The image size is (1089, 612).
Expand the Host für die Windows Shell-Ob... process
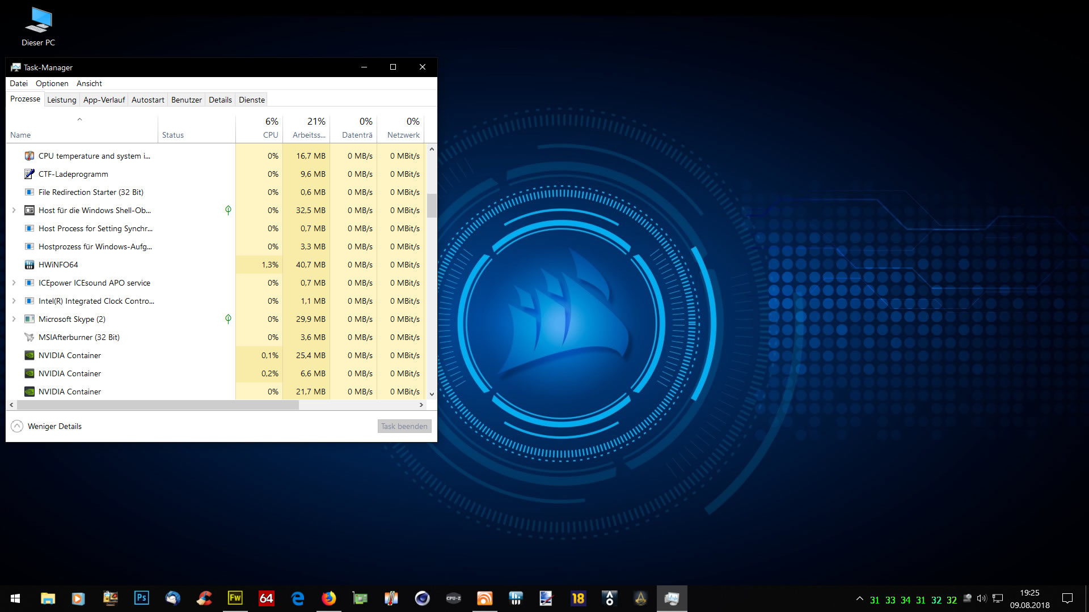[x=14, y=210]
